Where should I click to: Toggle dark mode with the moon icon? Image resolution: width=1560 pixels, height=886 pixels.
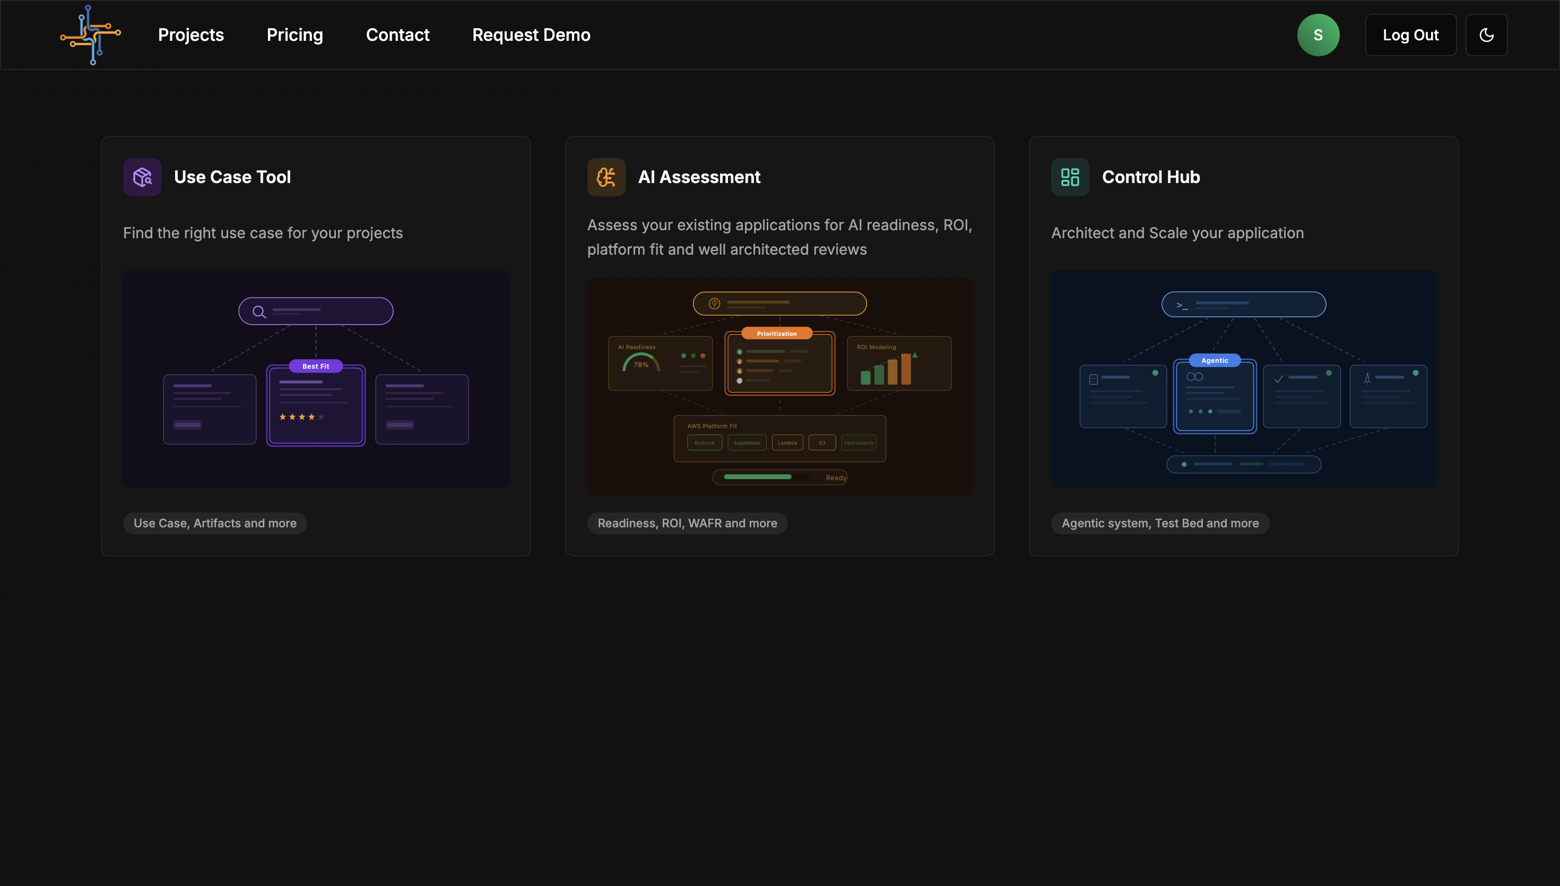[1486, 34]
